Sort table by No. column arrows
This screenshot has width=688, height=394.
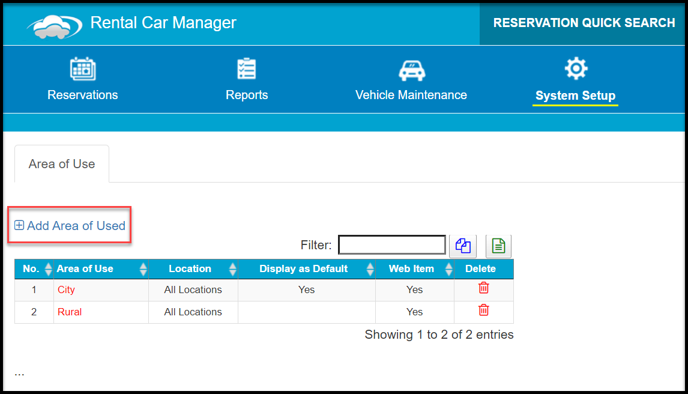coord(48,269)
